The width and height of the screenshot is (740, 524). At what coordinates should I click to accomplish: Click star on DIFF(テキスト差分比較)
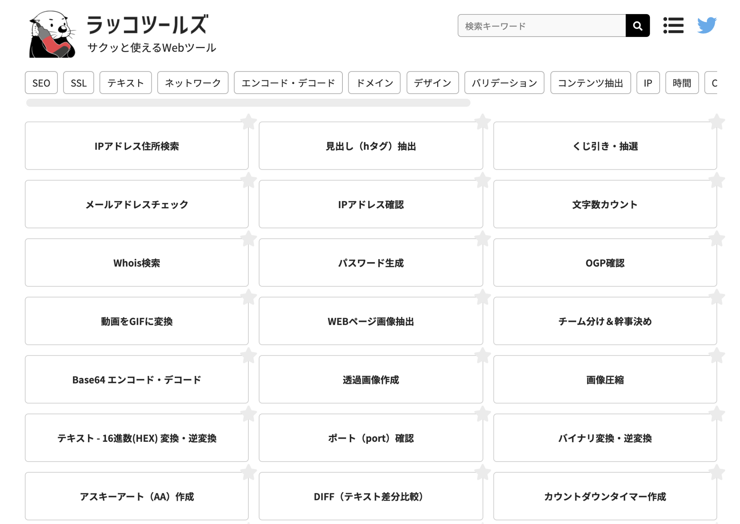(x=483, y=472)
